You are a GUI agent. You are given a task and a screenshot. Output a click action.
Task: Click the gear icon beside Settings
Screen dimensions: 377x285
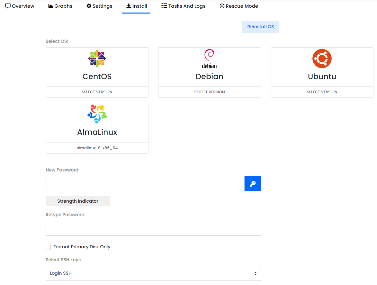point(89,6)
